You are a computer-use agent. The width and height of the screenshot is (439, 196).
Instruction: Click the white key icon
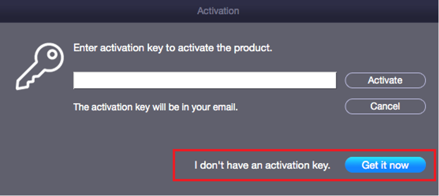(40, 67)
